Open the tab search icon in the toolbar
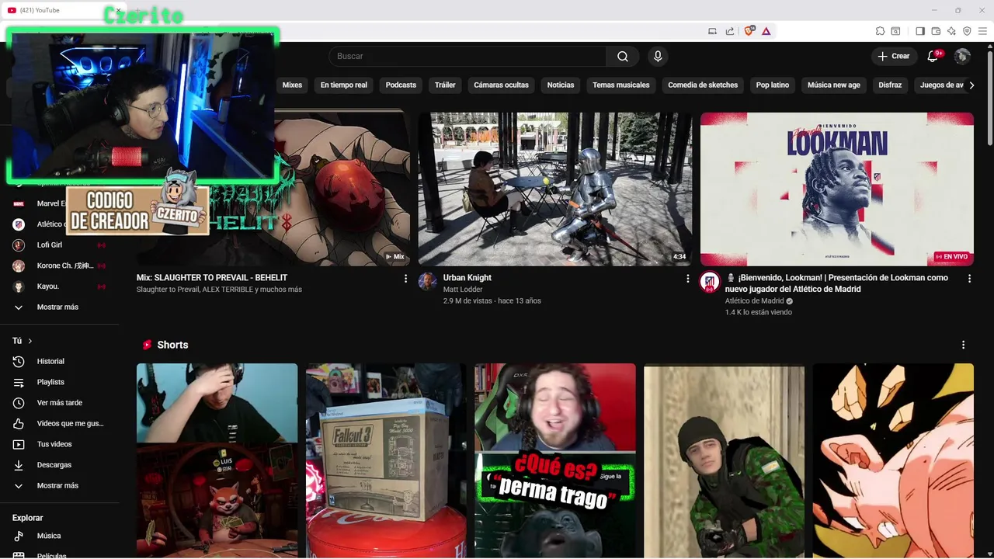Image resolution: width=994 pixels, height=559 pixels. pos(895,31)
